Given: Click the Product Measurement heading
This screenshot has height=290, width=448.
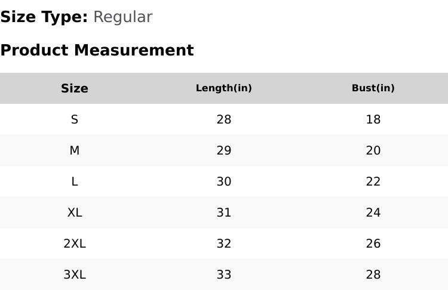Looking at the screenshot, I should click(x=97, y=50).
